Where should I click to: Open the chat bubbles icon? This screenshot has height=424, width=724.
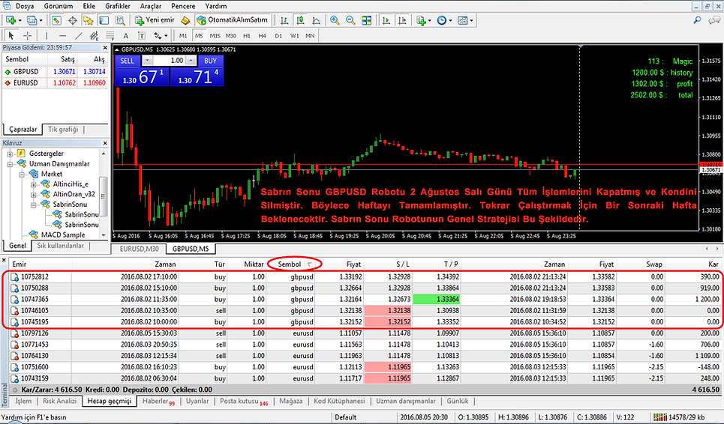click(x=714, y=19)
